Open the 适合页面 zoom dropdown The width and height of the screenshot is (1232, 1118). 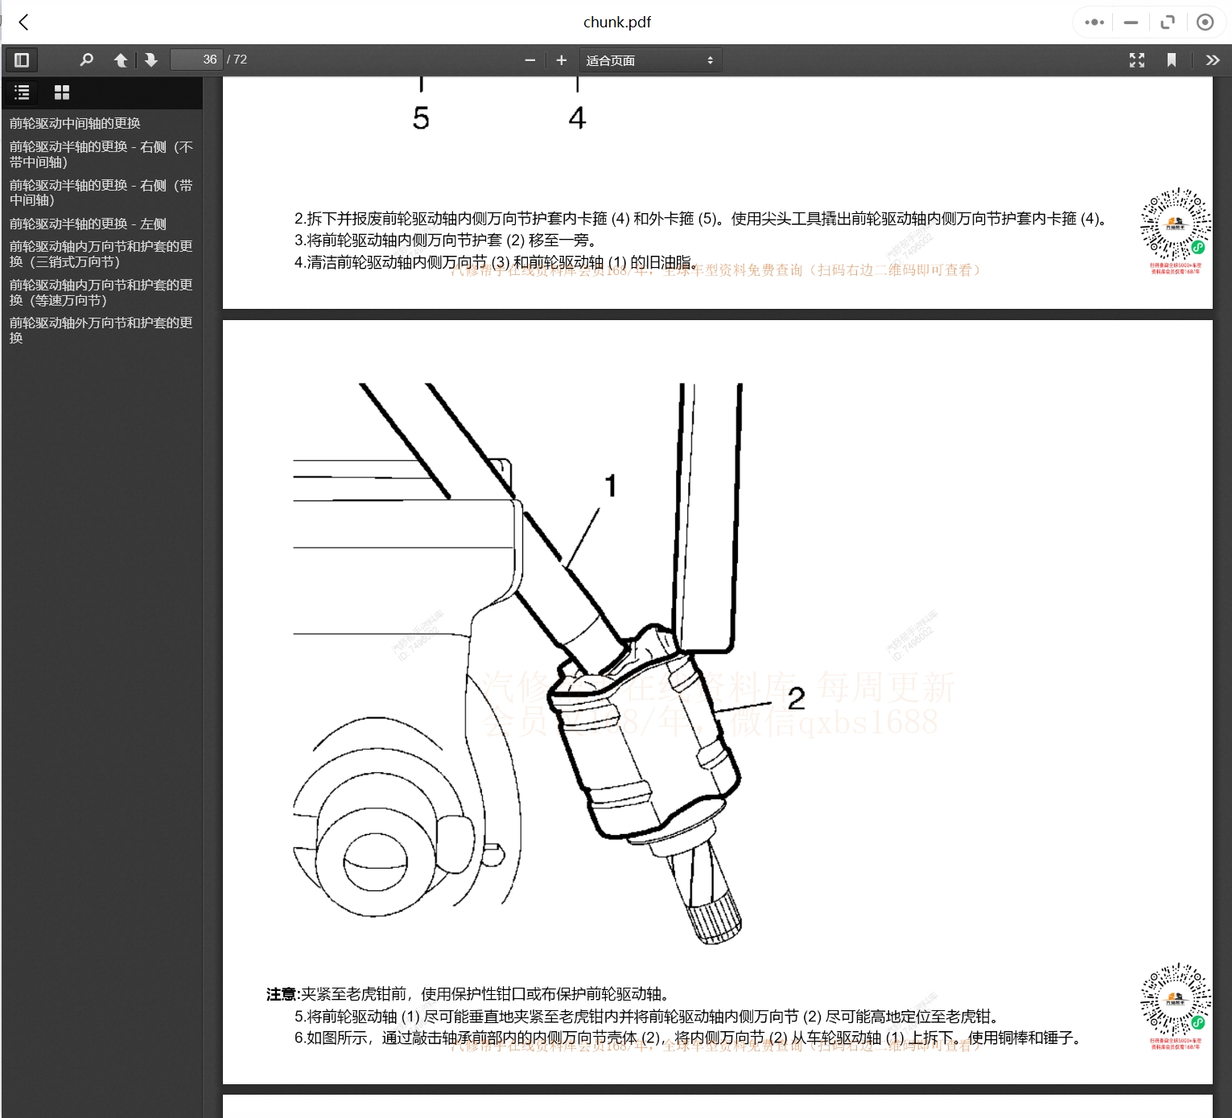[x=649, y=60]
